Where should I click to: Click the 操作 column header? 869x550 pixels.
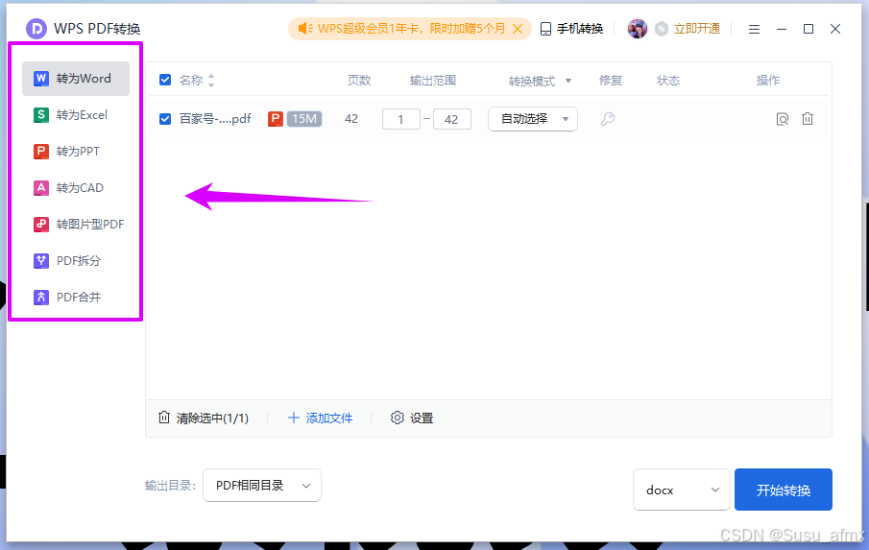coord(768,81)
